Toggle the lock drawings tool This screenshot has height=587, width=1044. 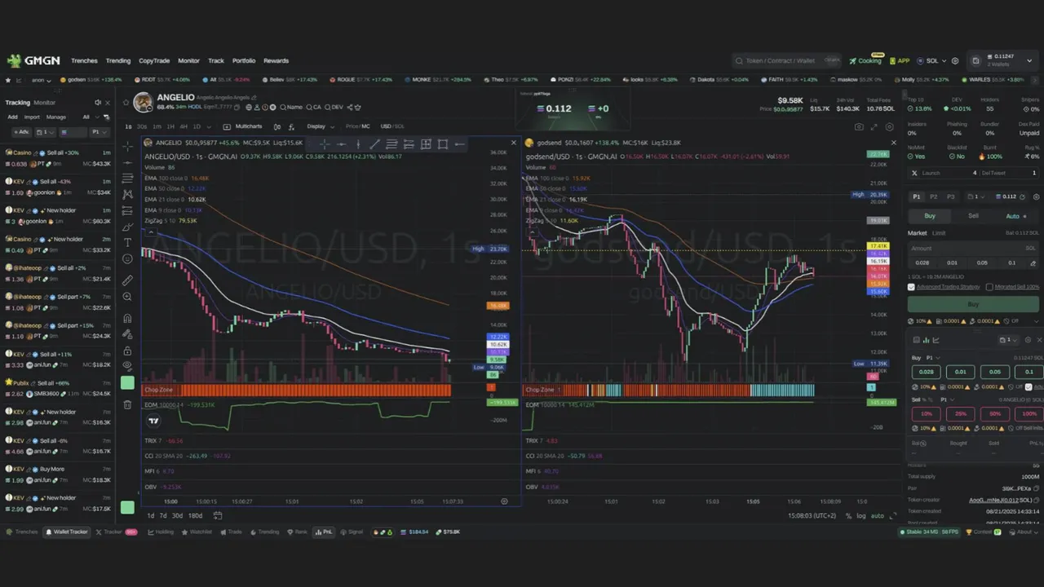127,351
